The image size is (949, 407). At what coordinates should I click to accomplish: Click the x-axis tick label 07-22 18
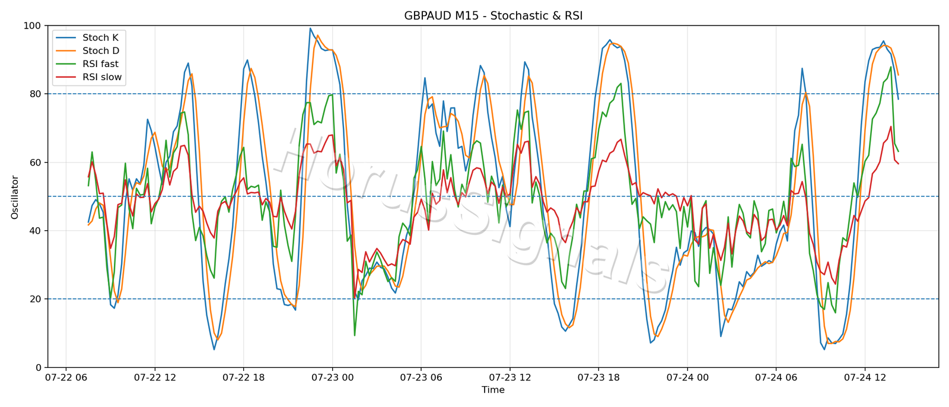(243, 377)
